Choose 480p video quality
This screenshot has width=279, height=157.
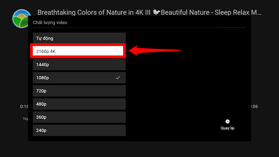pyautogui.click(x=79, y=104)
